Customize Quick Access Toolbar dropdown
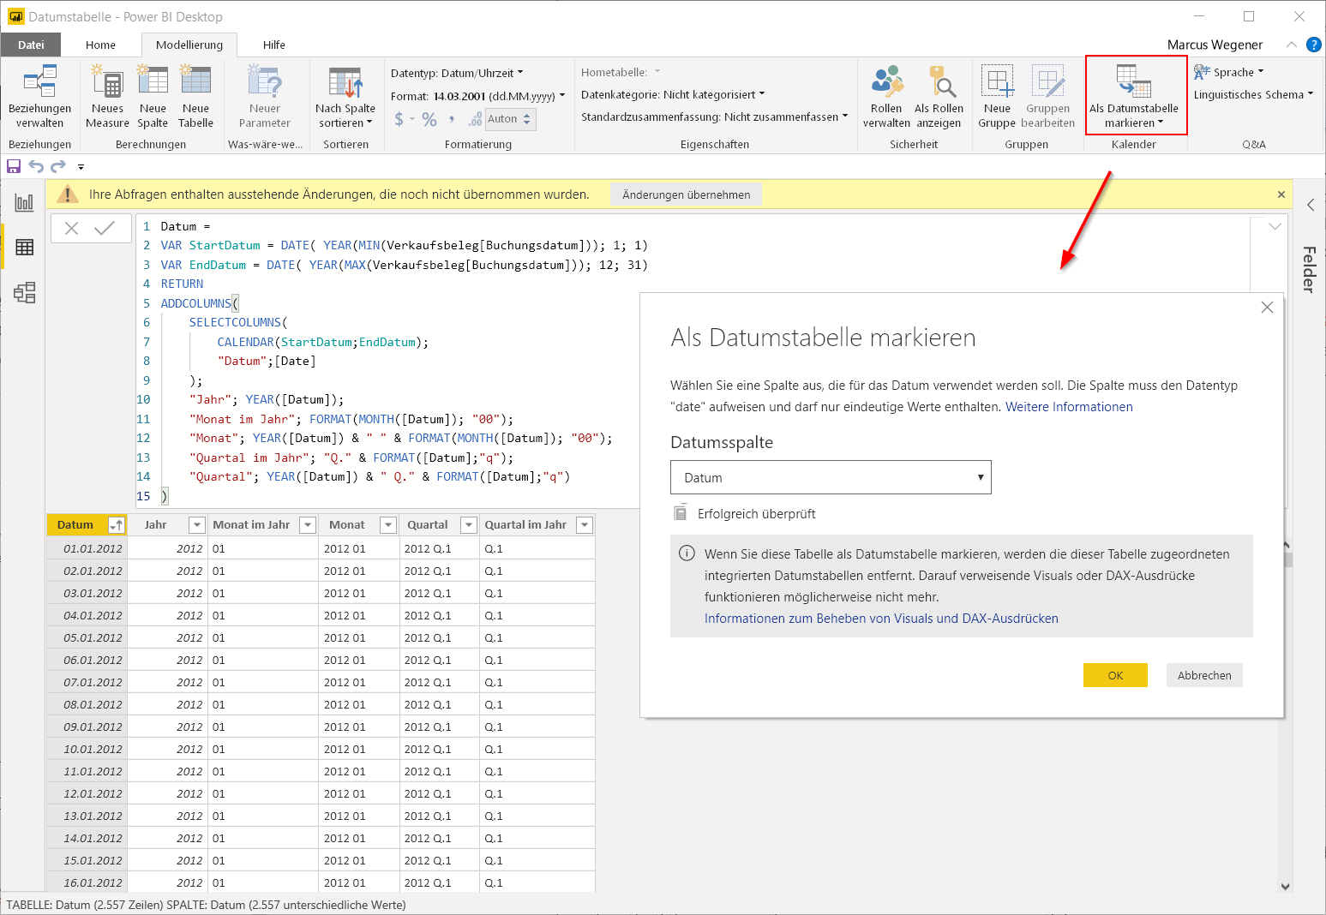Screen dimensions: 1326x915 [x=81, y=167]
